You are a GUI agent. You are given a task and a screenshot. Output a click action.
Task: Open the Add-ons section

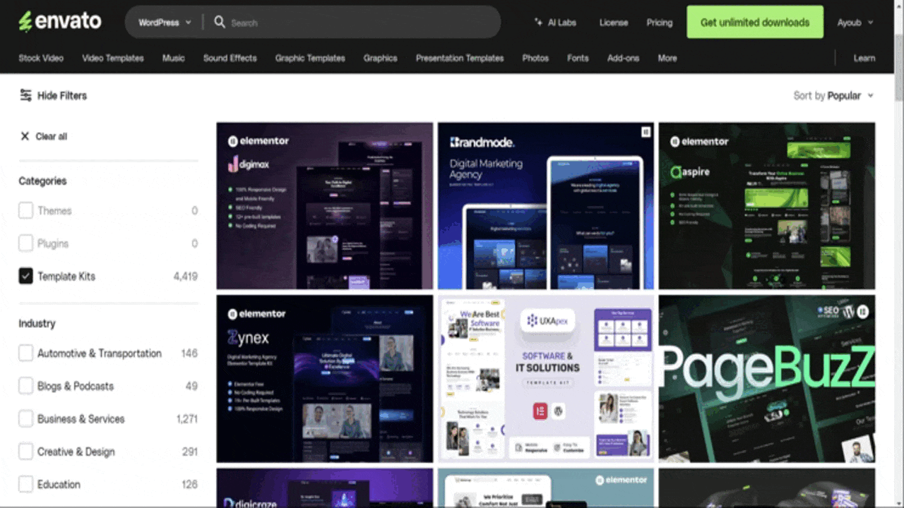coord(623,58)
